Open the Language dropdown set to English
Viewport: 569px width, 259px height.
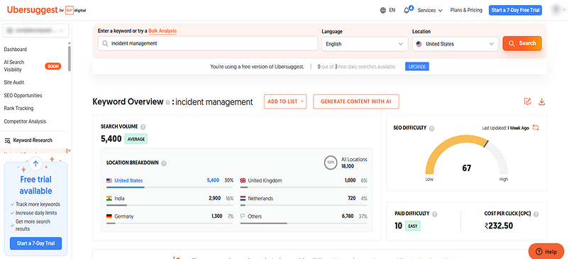tap(365, 44)
